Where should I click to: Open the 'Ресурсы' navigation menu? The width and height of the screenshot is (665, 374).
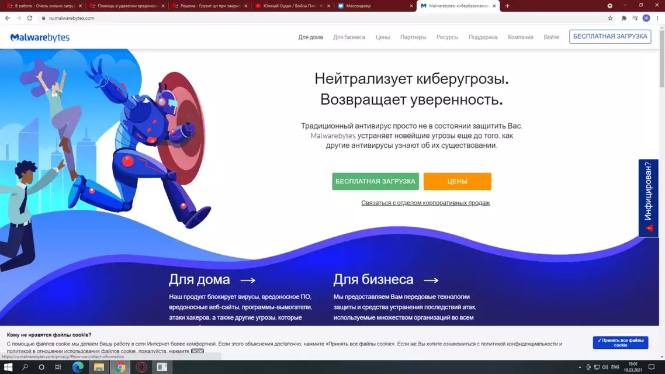pyautogui.click(x=447, y=37)
